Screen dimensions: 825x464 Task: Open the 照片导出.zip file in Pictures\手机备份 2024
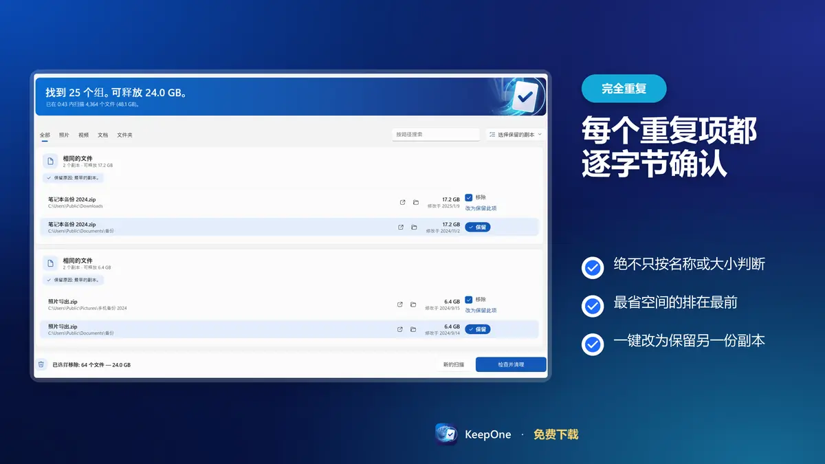coord(400,305)
